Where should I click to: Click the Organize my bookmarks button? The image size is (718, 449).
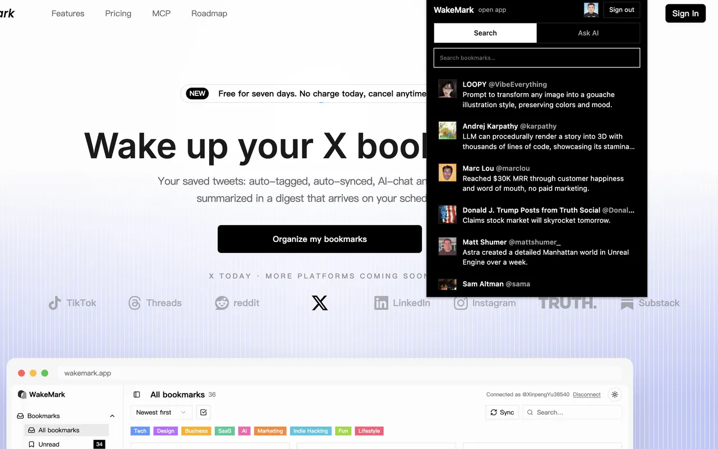pos(320,239)
